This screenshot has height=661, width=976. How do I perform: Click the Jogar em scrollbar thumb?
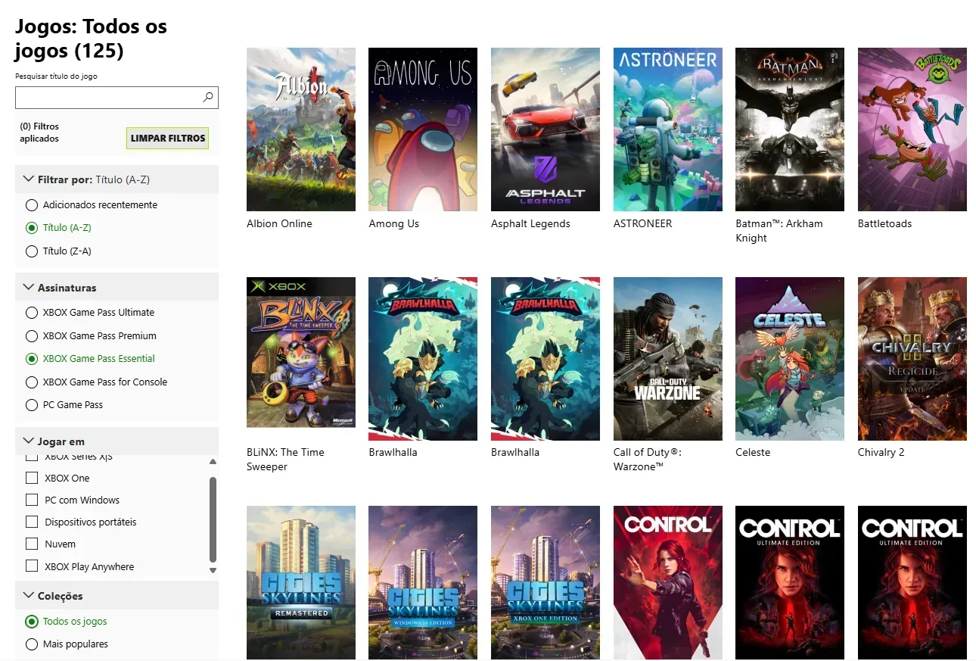coord(213,519)
